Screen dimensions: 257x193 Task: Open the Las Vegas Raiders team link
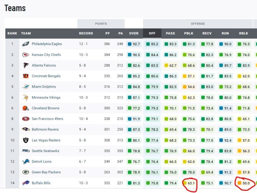coord(46,140)
